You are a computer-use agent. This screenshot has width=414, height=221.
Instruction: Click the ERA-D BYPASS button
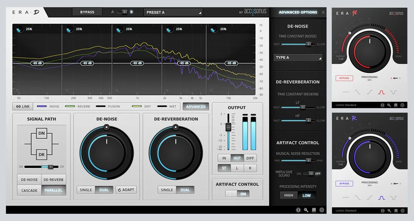coord(87,12)
